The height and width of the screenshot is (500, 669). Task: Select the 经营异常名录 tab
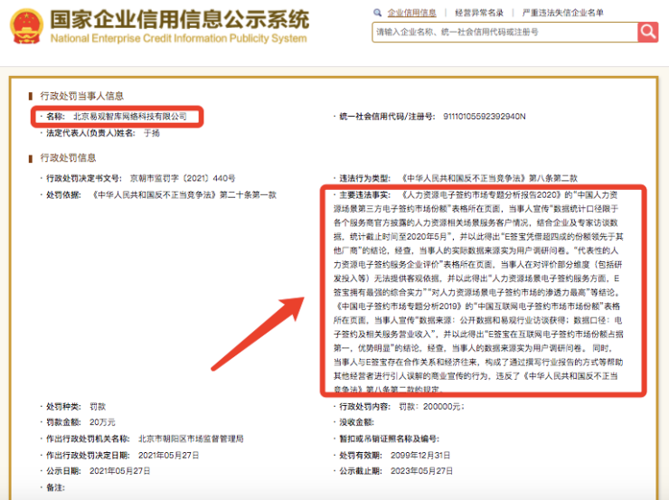tap(476, 13)
